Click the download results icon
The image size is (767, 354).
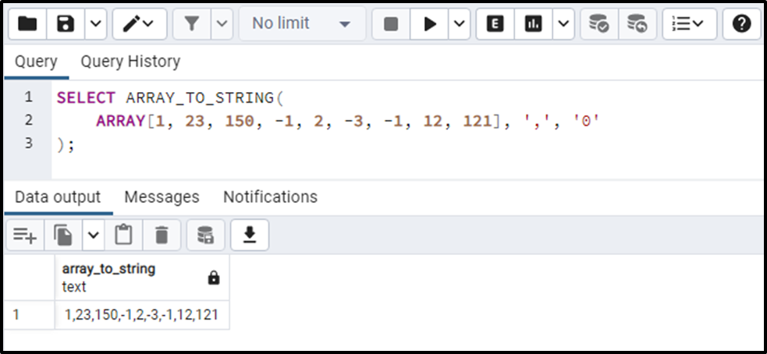pos(250,235)
